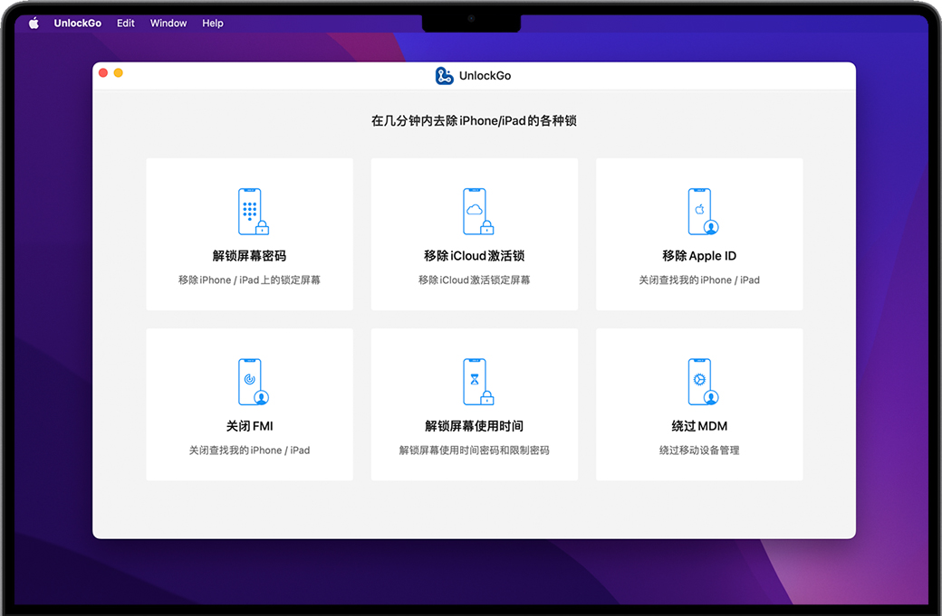
Task: Open the UnlockGo menu in menu bar
Action: (77, 24)
